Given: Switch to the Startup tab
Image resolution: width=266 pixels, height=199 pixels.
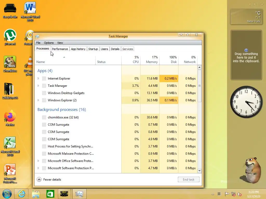Looking at the screenshot, I should 93,49.
